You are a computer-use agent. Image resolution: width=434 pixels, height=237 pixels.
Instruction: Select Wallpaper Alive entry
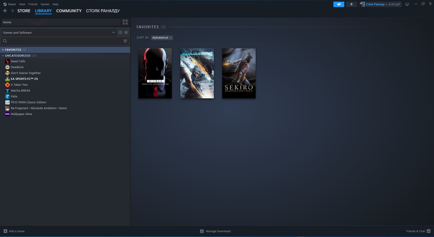(x=21, y=114)
